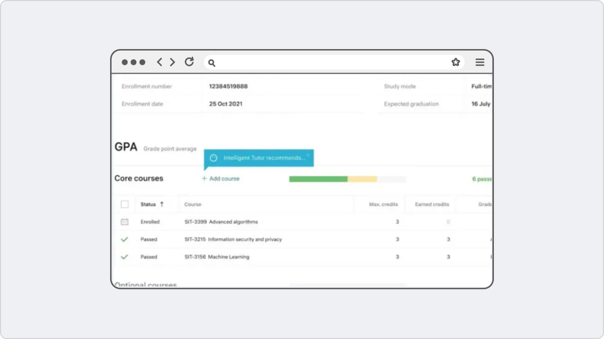Click the Intelligent Tutor smiley icon
Screen dimensions: 604x339
(x=214, y=158)
